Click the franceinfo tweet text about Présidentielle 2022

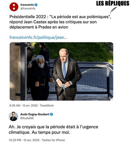coord(60,22)
